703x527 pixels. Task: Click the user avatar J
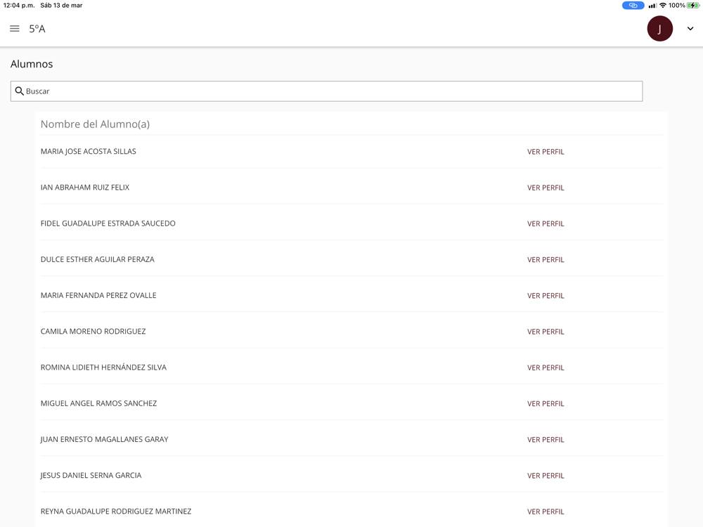click(659, 29)
